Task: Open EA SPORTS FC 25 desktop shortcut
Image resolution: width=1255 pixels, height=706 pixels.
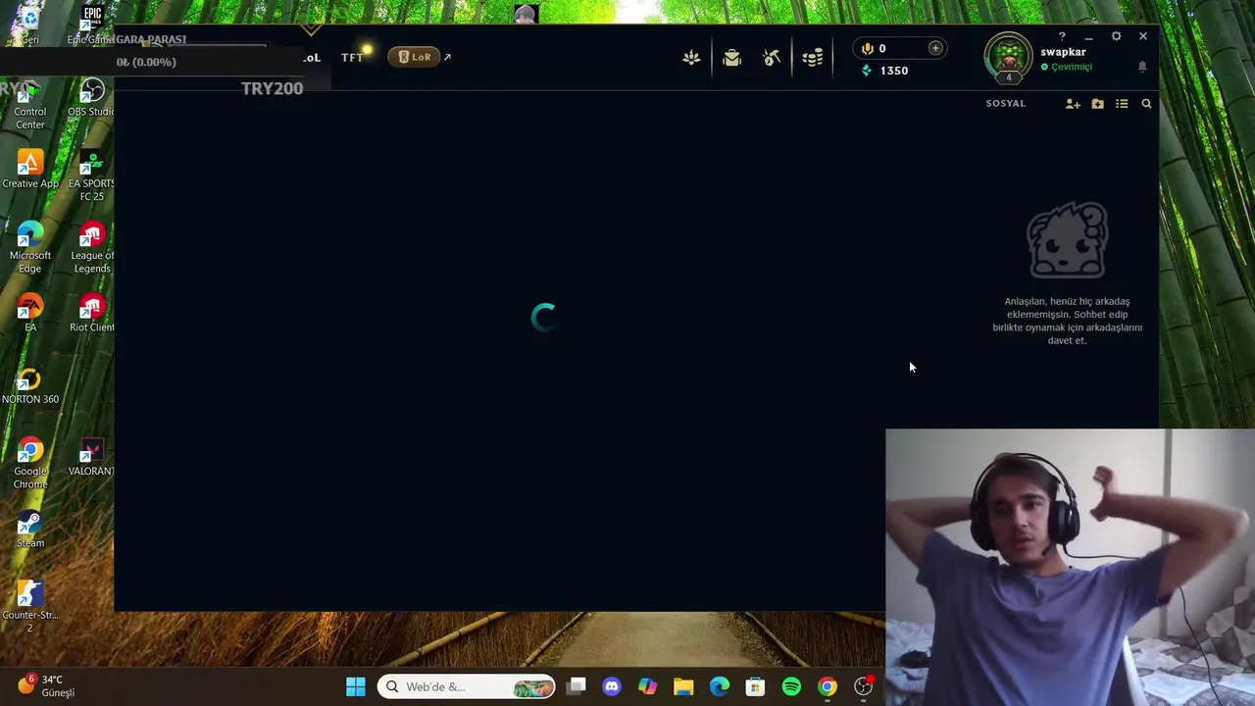Action: (x=91, y=176)
